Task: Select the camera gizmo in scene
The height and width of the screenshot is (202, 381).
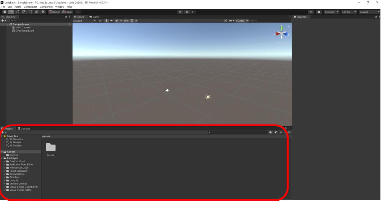Action: pyautogui.click(x=167, y=90)
